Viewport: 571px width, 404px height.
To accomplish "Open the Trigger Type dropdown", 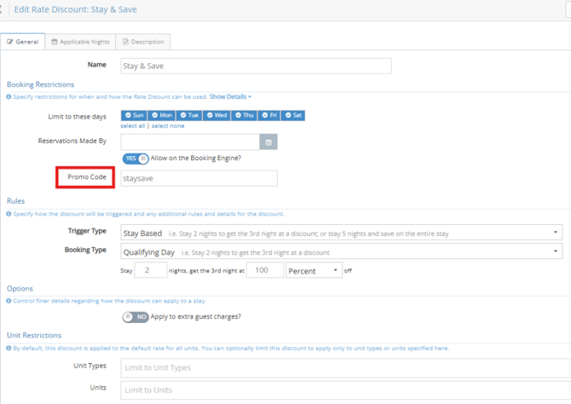I will pos(341,233).
